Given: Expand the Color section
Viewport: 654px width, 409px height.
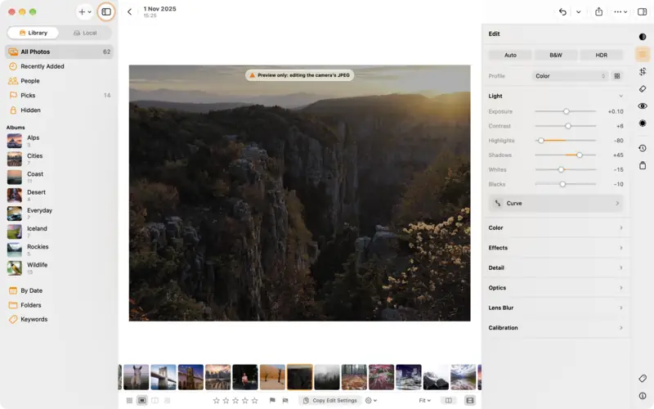Looking at the screenshot, I should pos(556,228).
